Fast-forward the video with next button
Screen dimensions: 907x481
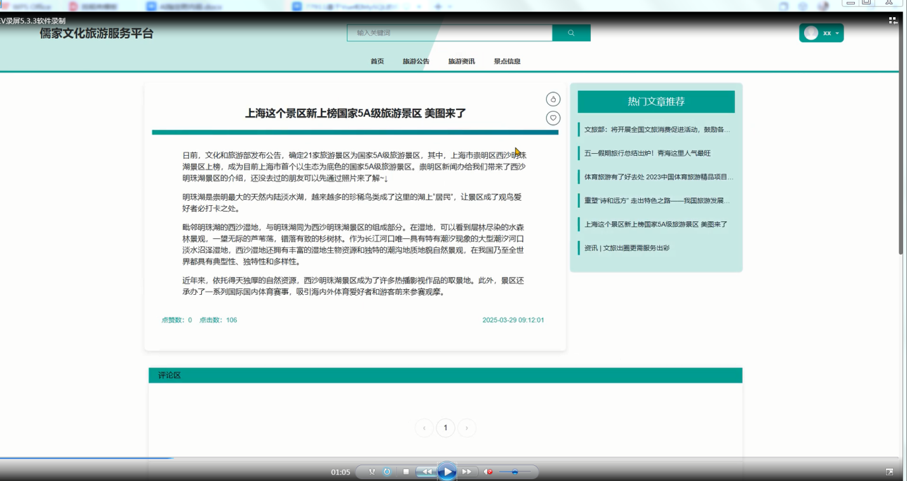(467, 472)
